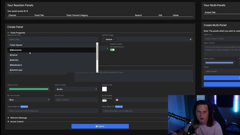Click the Channel column header
Screen dimensions: 240x135
pos(12,15)
